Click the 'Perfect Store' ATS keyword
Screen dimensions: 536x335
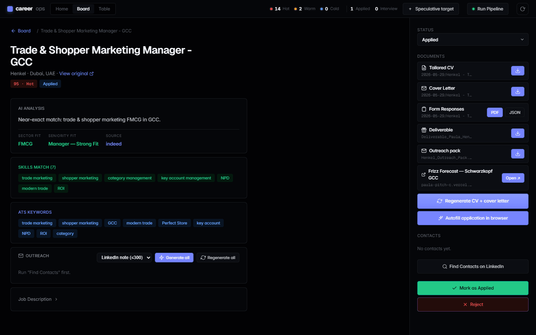tap(175, 223)
